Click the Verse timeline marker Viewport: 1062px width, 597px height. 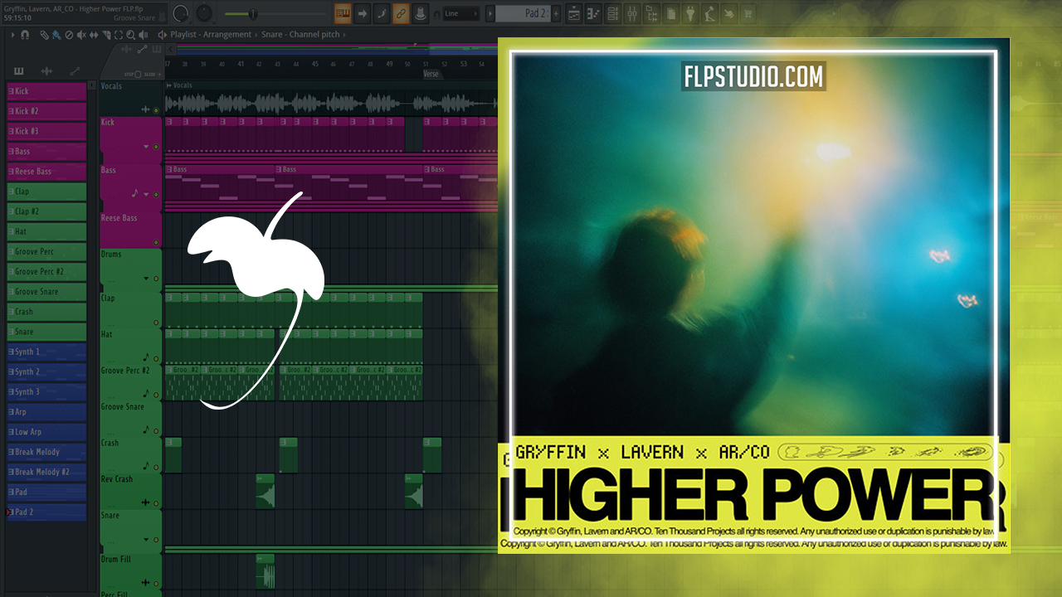tap(431, 74)
